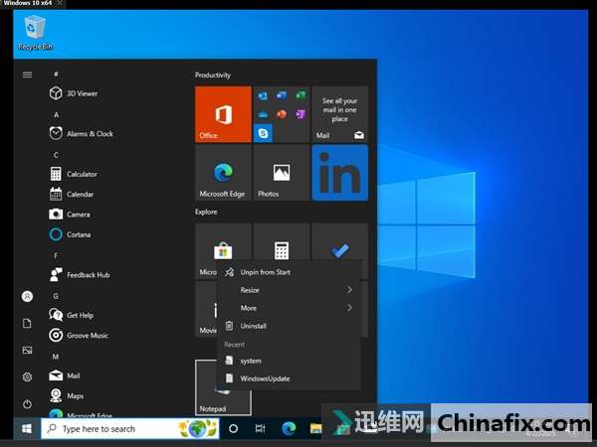
Task: Click the taskbar search box
Action: coord(130,429)
